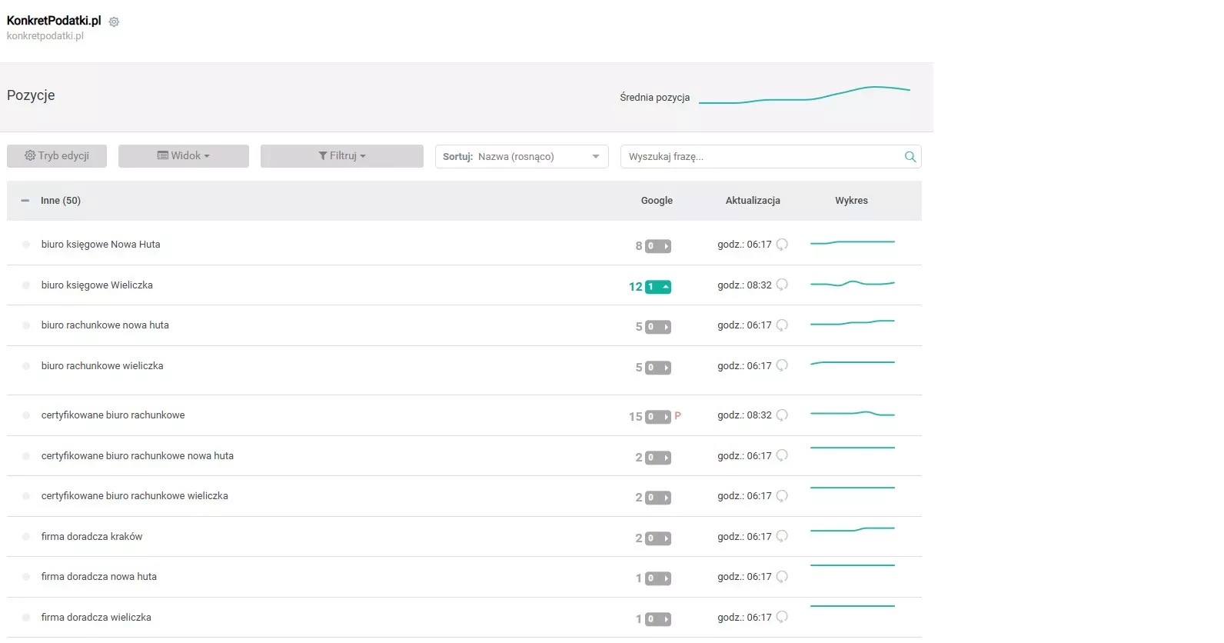Select row dot for certyfikowane biuro rachunkowe
Screen dimensions: 1224x643
click(x=26, y=415)
